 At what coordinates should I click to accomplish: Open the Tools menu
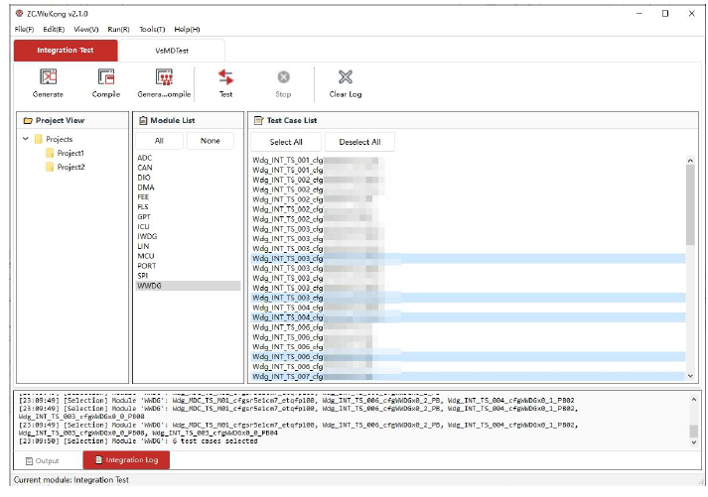coord(152,30)
